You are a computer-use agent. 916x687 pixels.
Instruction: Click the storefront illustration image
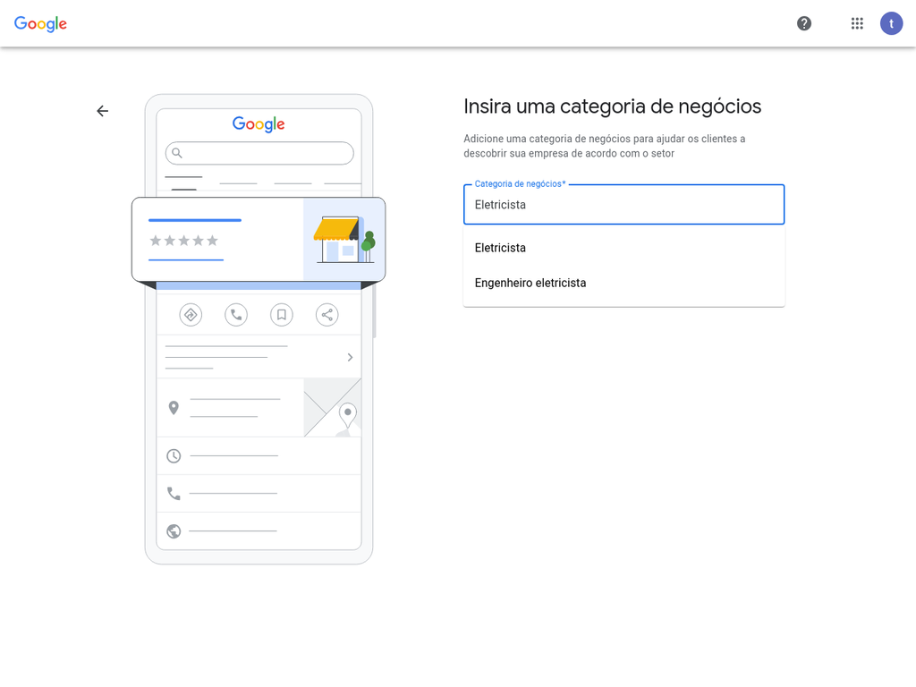tap(343, 240)
